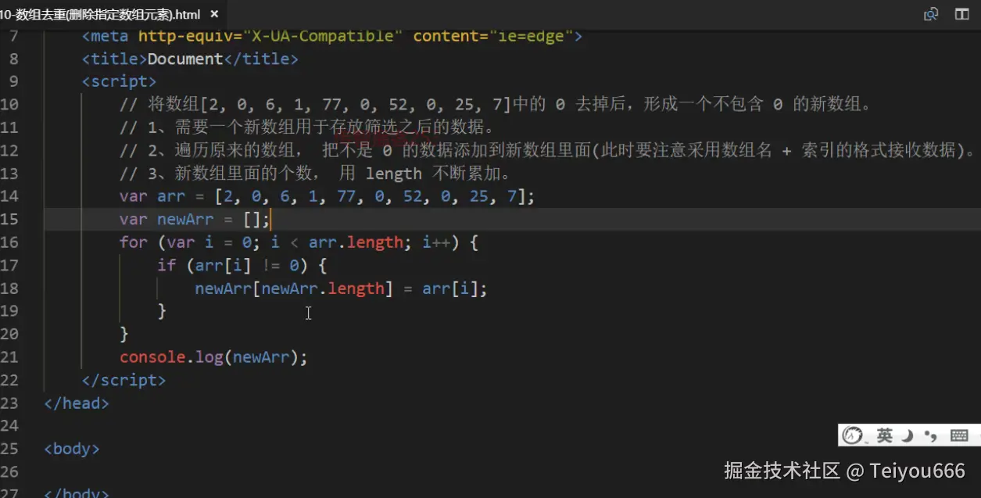Click the closing </head> tag
Image resolution: width=981 pixels, height=498 pixels.
[x=77, y=403]
